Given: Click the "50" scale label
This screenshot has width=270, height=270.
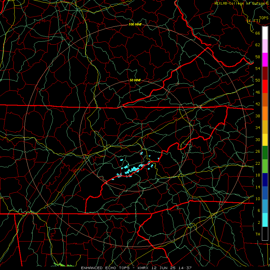Looking at the screenshot, I should (258, 80).
